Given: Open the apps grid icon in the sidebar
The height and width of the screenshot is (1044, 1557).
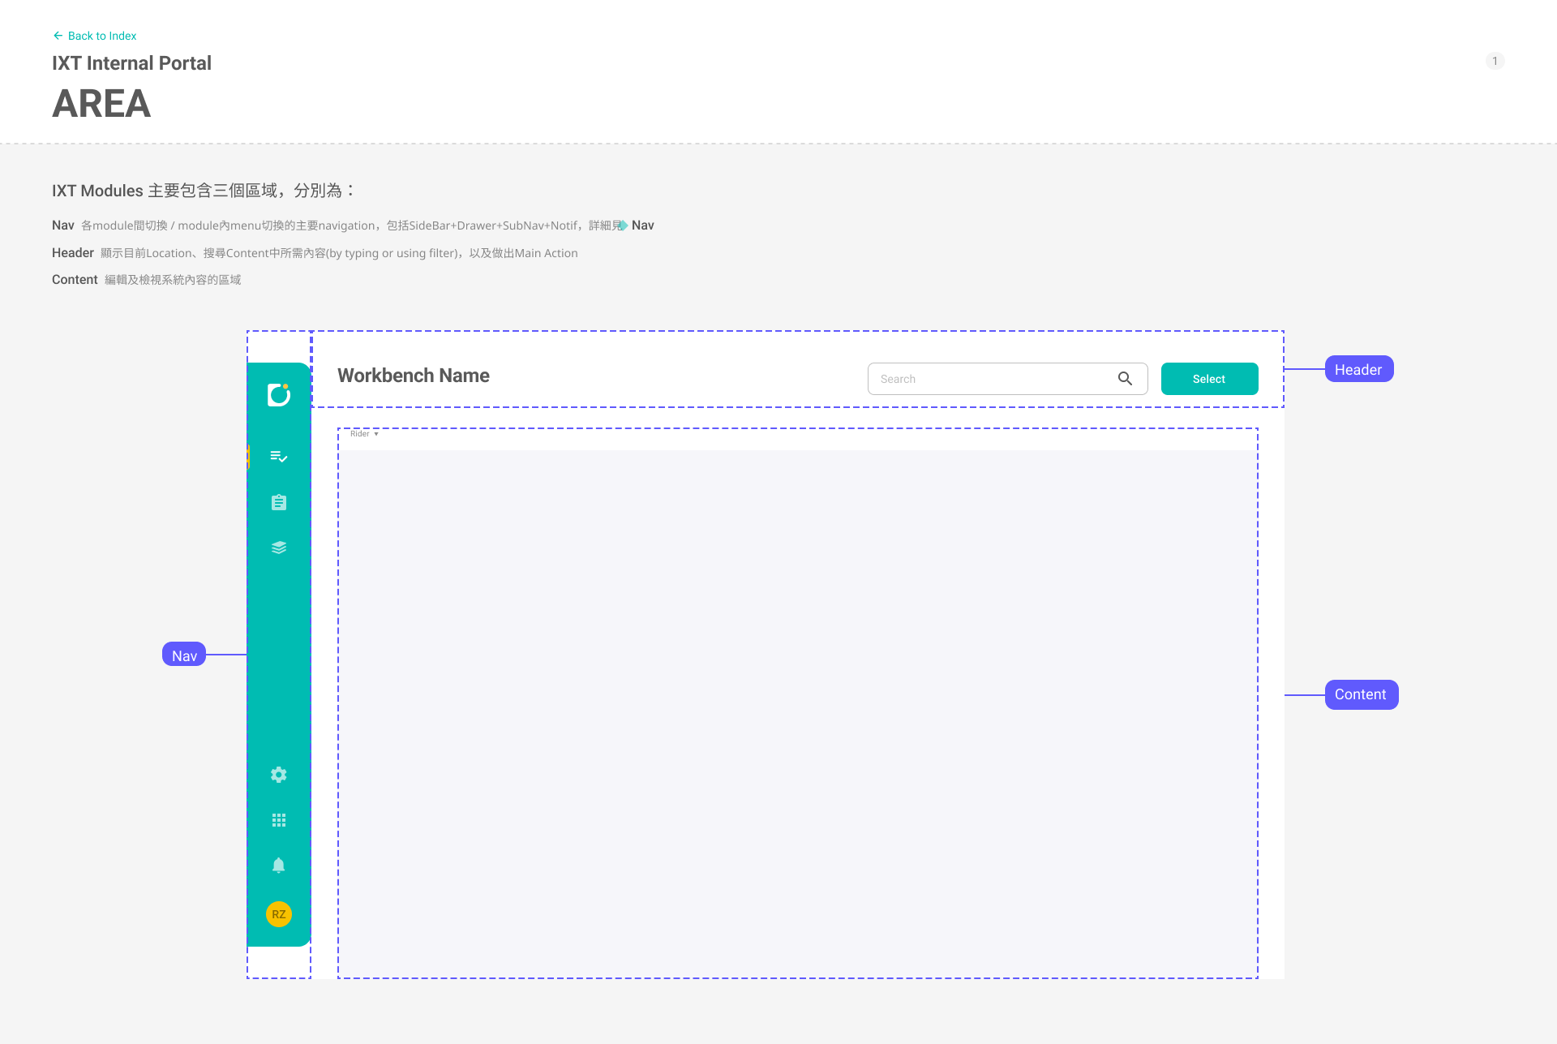Looking at the screenshot, I should pyautogui.click(x=278, y=820).
